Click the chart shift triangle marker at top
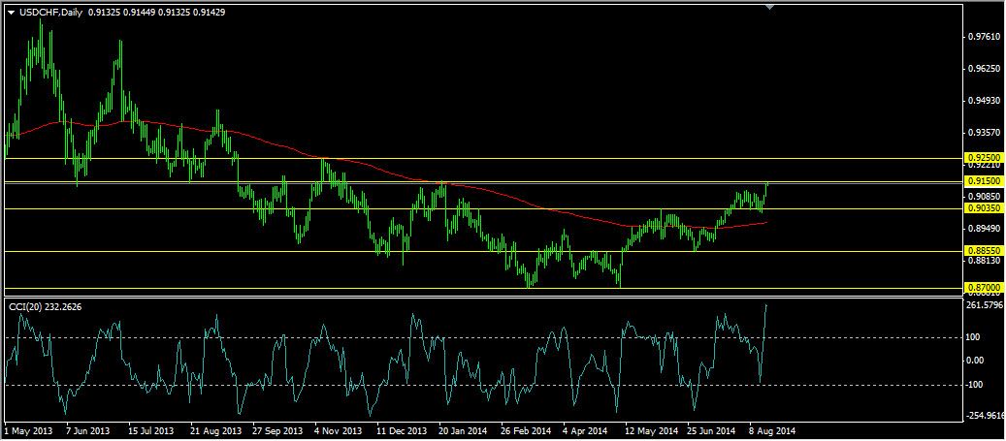The image size is (1006, 441). (770, 7)
